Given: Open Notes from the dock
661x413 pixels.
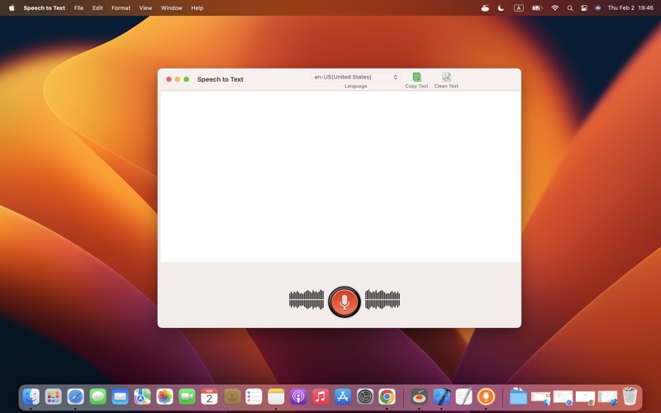Looking at the screenshot, I should point(276,396).
